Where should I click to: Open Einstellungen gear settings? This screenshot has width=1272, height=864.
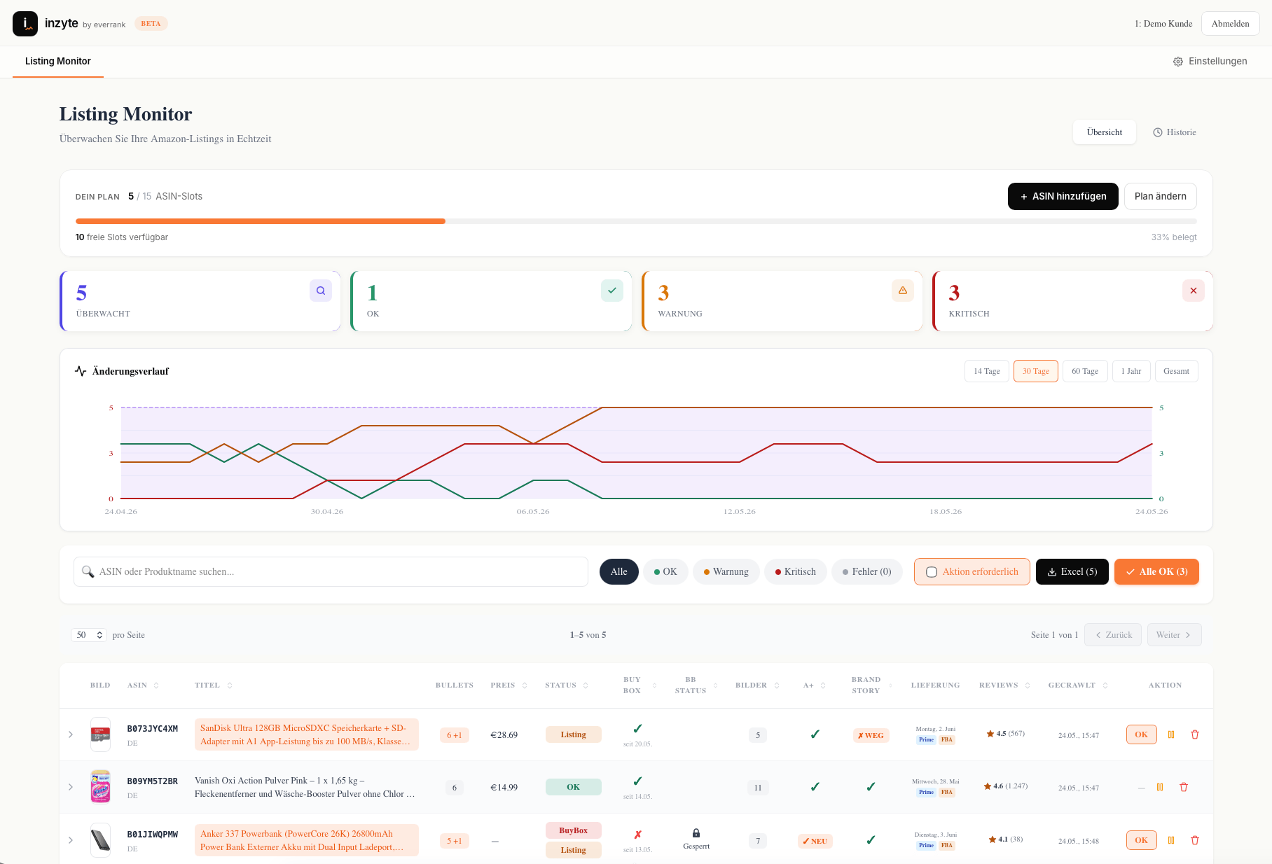[1210, 62]
